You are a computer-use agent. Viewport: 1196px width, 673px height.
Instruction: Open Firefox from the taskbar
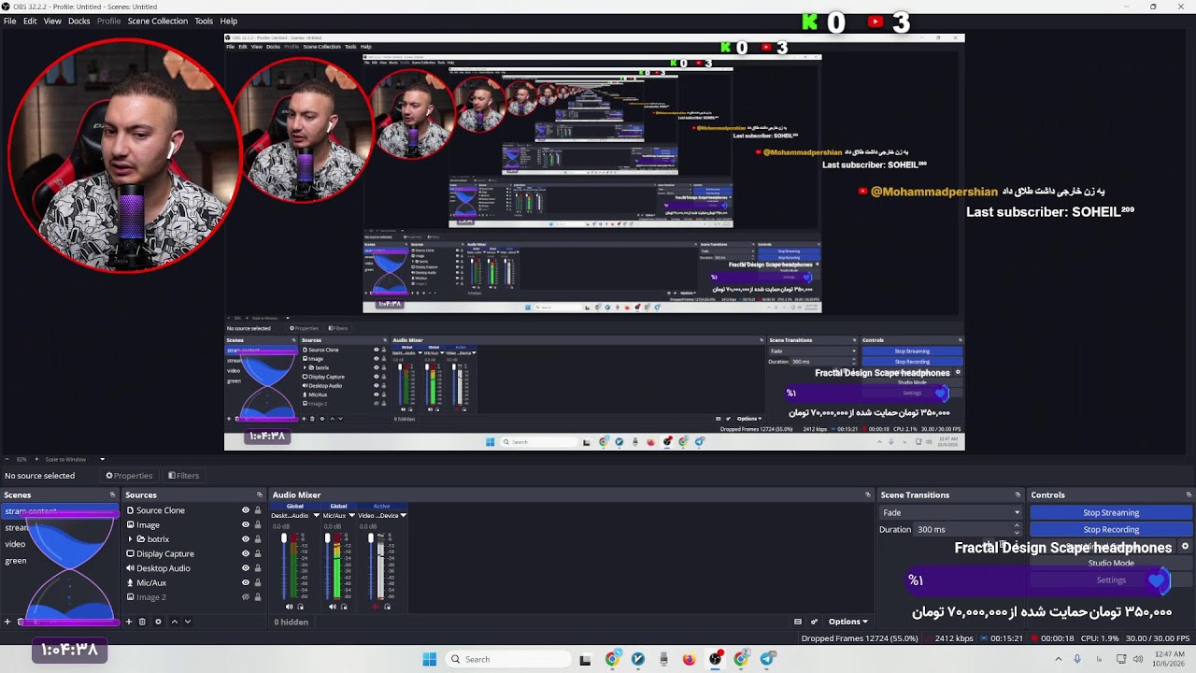689,659
